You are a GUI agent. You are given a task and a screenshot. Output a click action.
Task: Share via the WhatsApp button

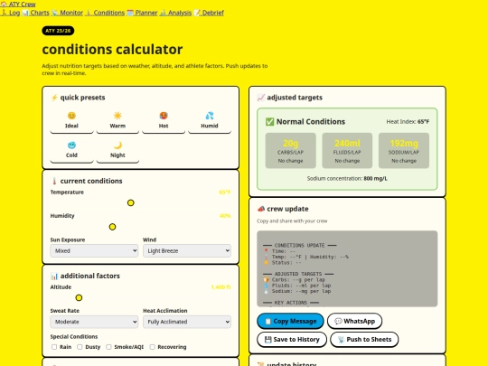(x=354, y=321)
